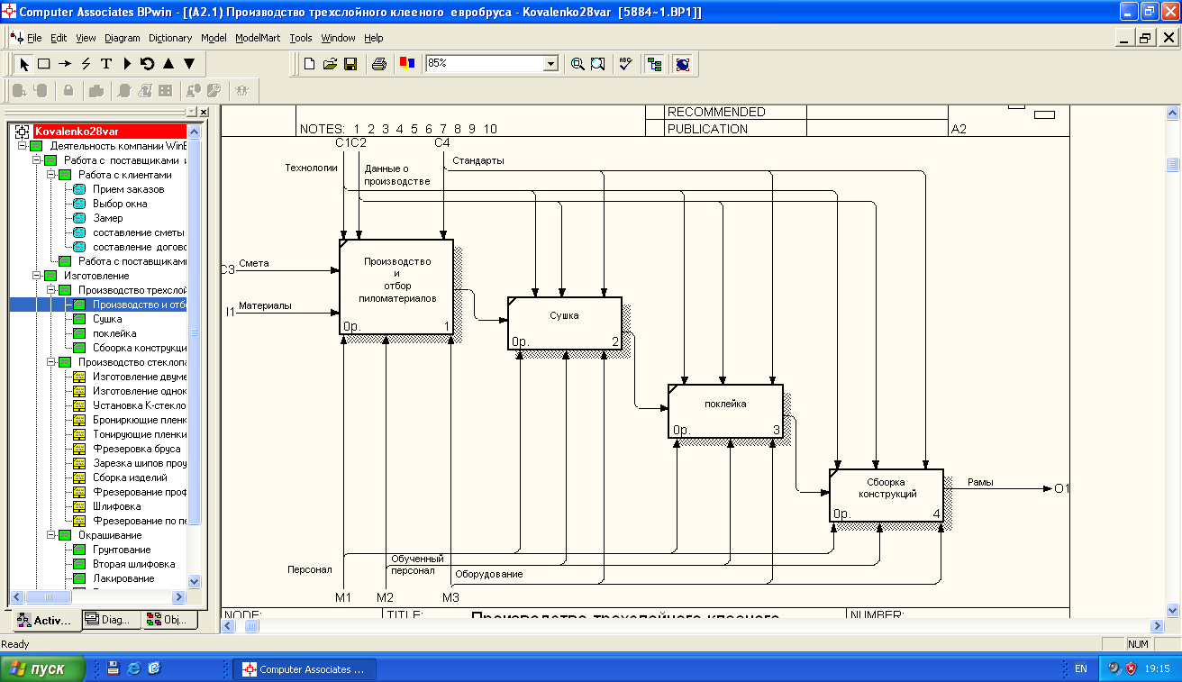
Task: Collapse the Деятельность компании tree node
Action: 23,146
